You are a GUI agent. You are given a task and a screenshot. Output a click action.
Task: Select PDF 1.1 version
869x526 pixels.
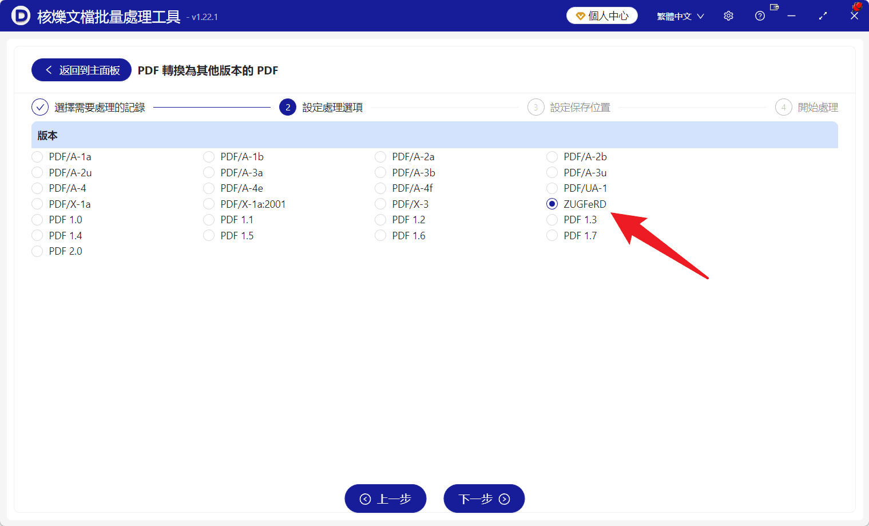point(209,220)
